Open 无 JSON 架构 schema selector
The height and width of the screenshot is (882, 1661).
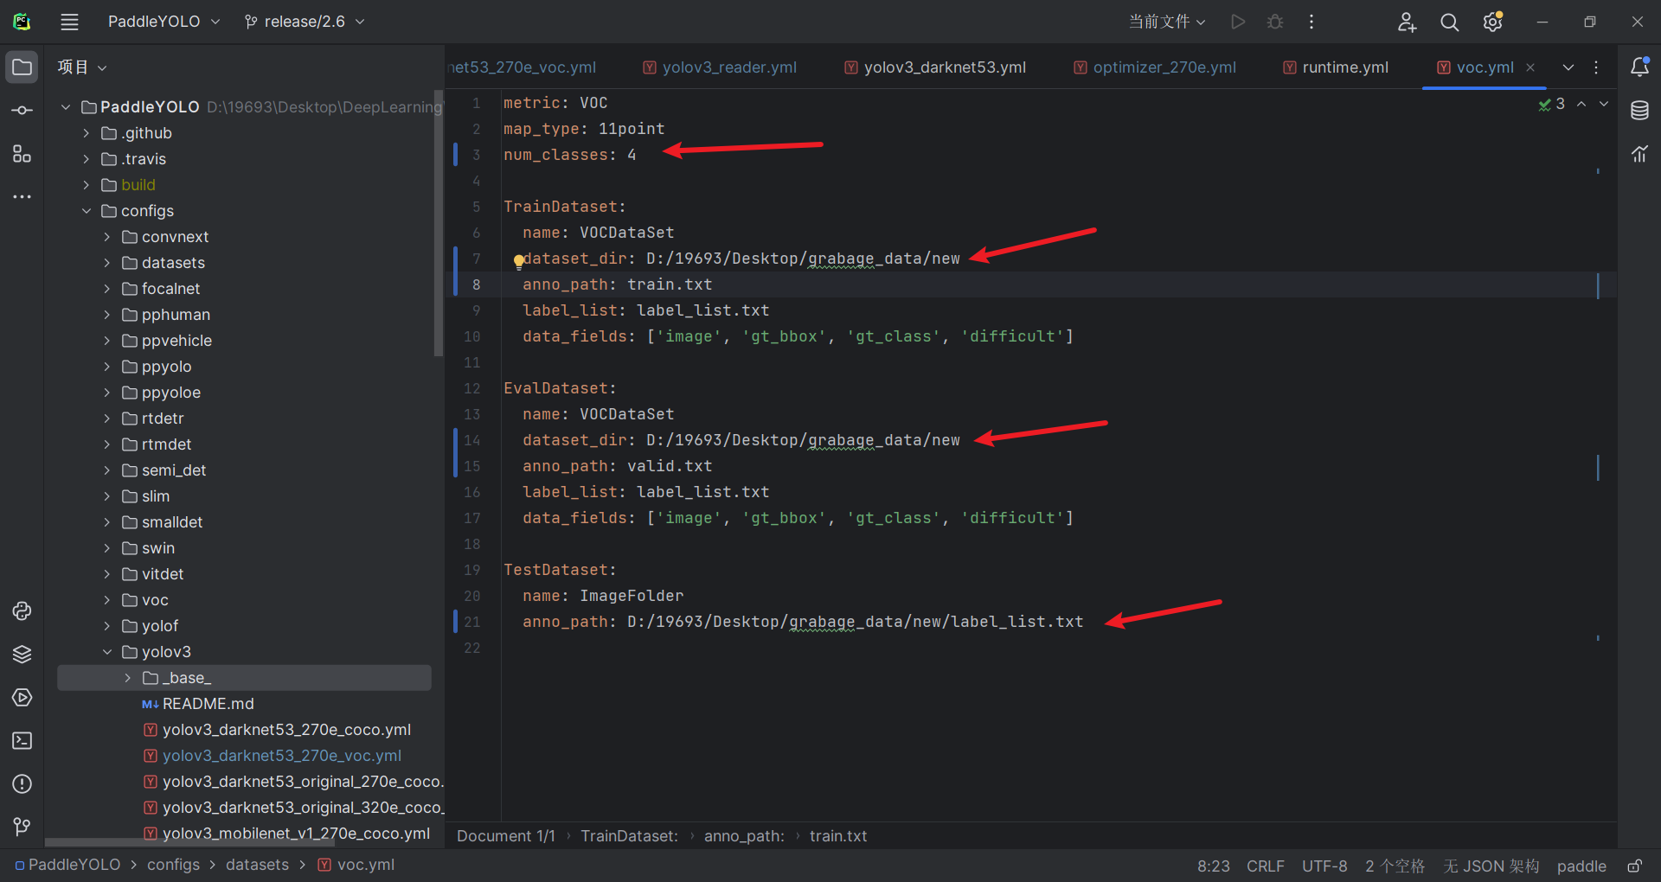pos(1491,866)
